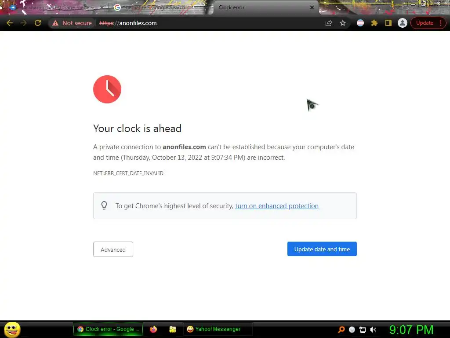Open the Extensions puzzle piece menu
The image size is (450, 338).
point(374,23)
